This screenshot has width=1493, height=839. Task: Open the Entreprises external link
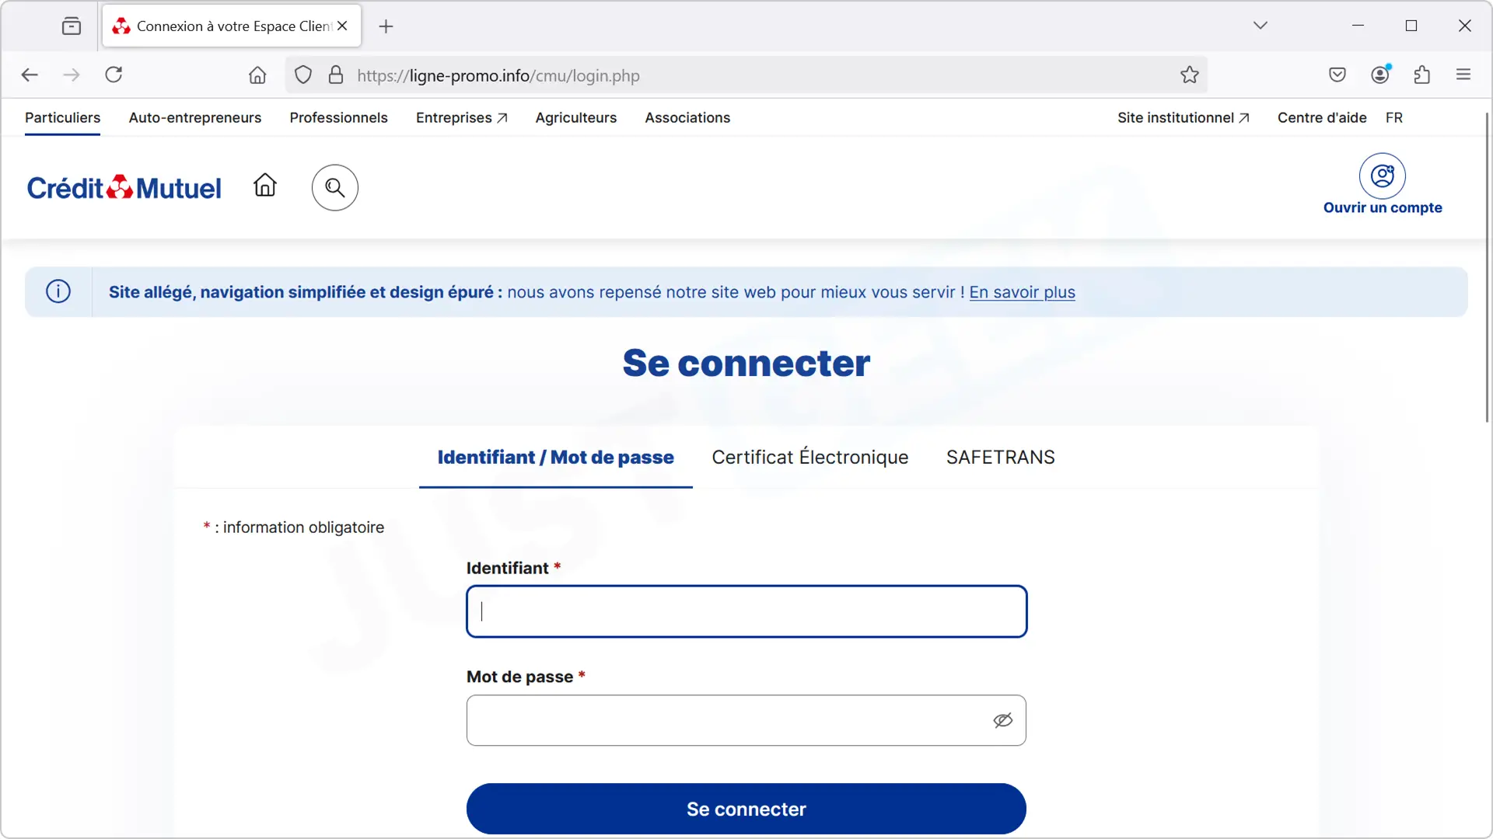click(x=462, y=118)
